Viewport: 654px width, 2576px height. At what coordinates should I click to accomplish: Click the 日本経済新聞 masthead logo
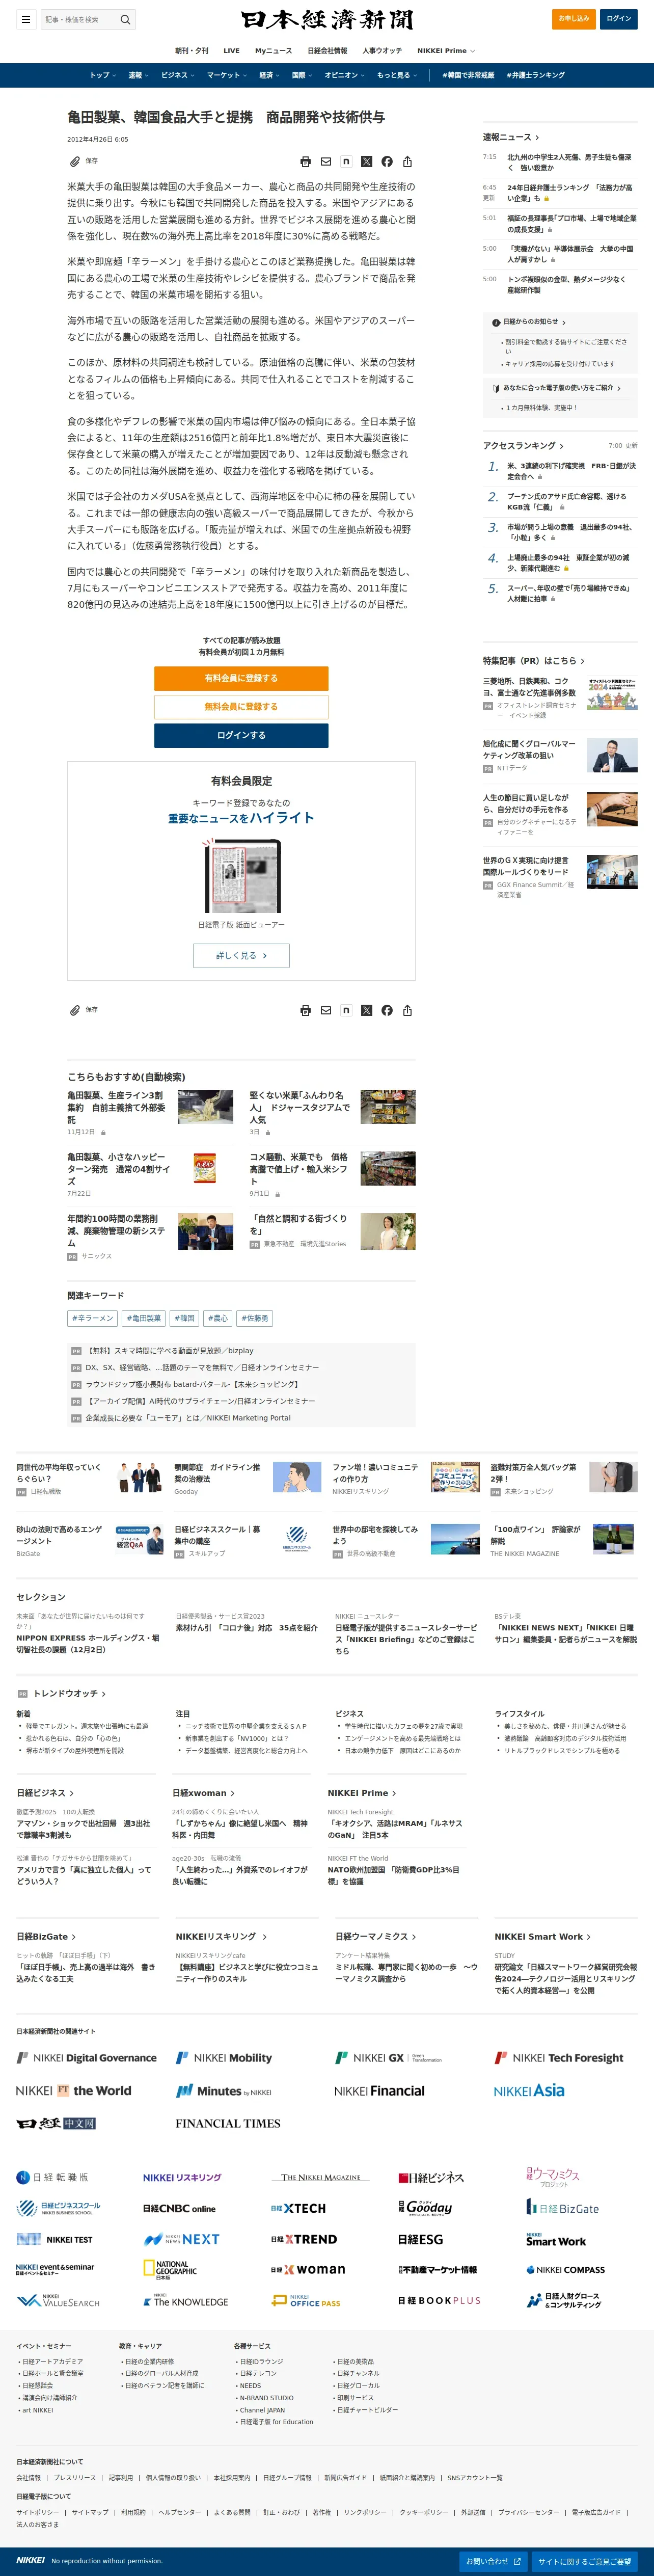point(327,20)
